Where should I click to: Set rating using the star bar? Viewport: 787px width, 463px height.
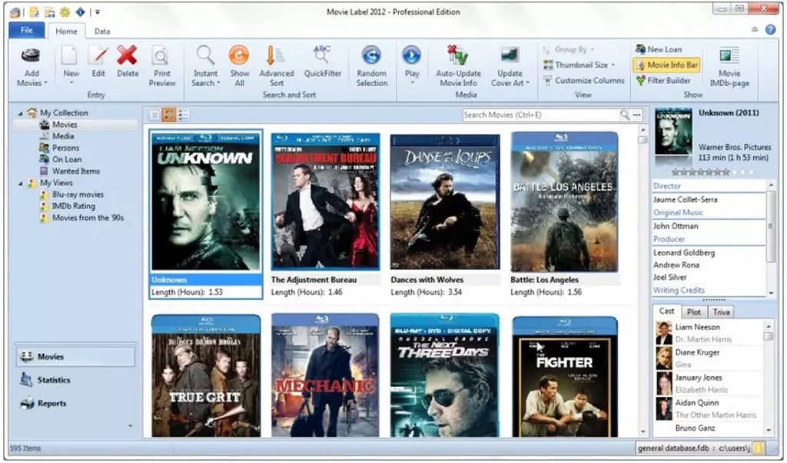click(713, 172)
